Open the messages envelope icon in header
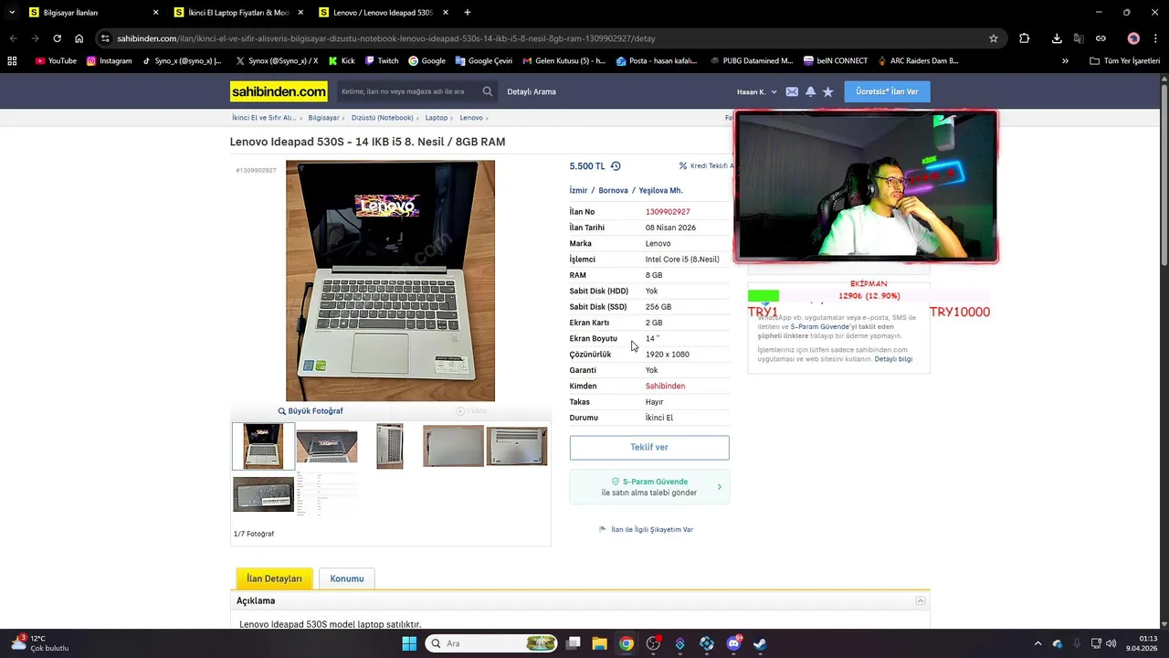The height and width of the screenshot is (658, 1169). (792, 91)
